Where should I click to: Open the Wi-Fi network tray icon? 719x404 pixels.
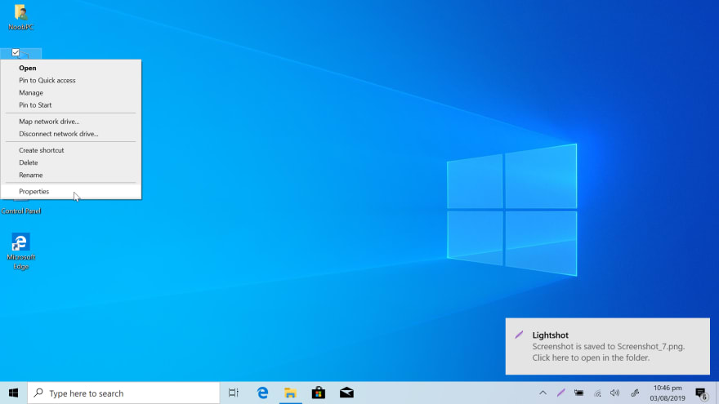[597, 393]
